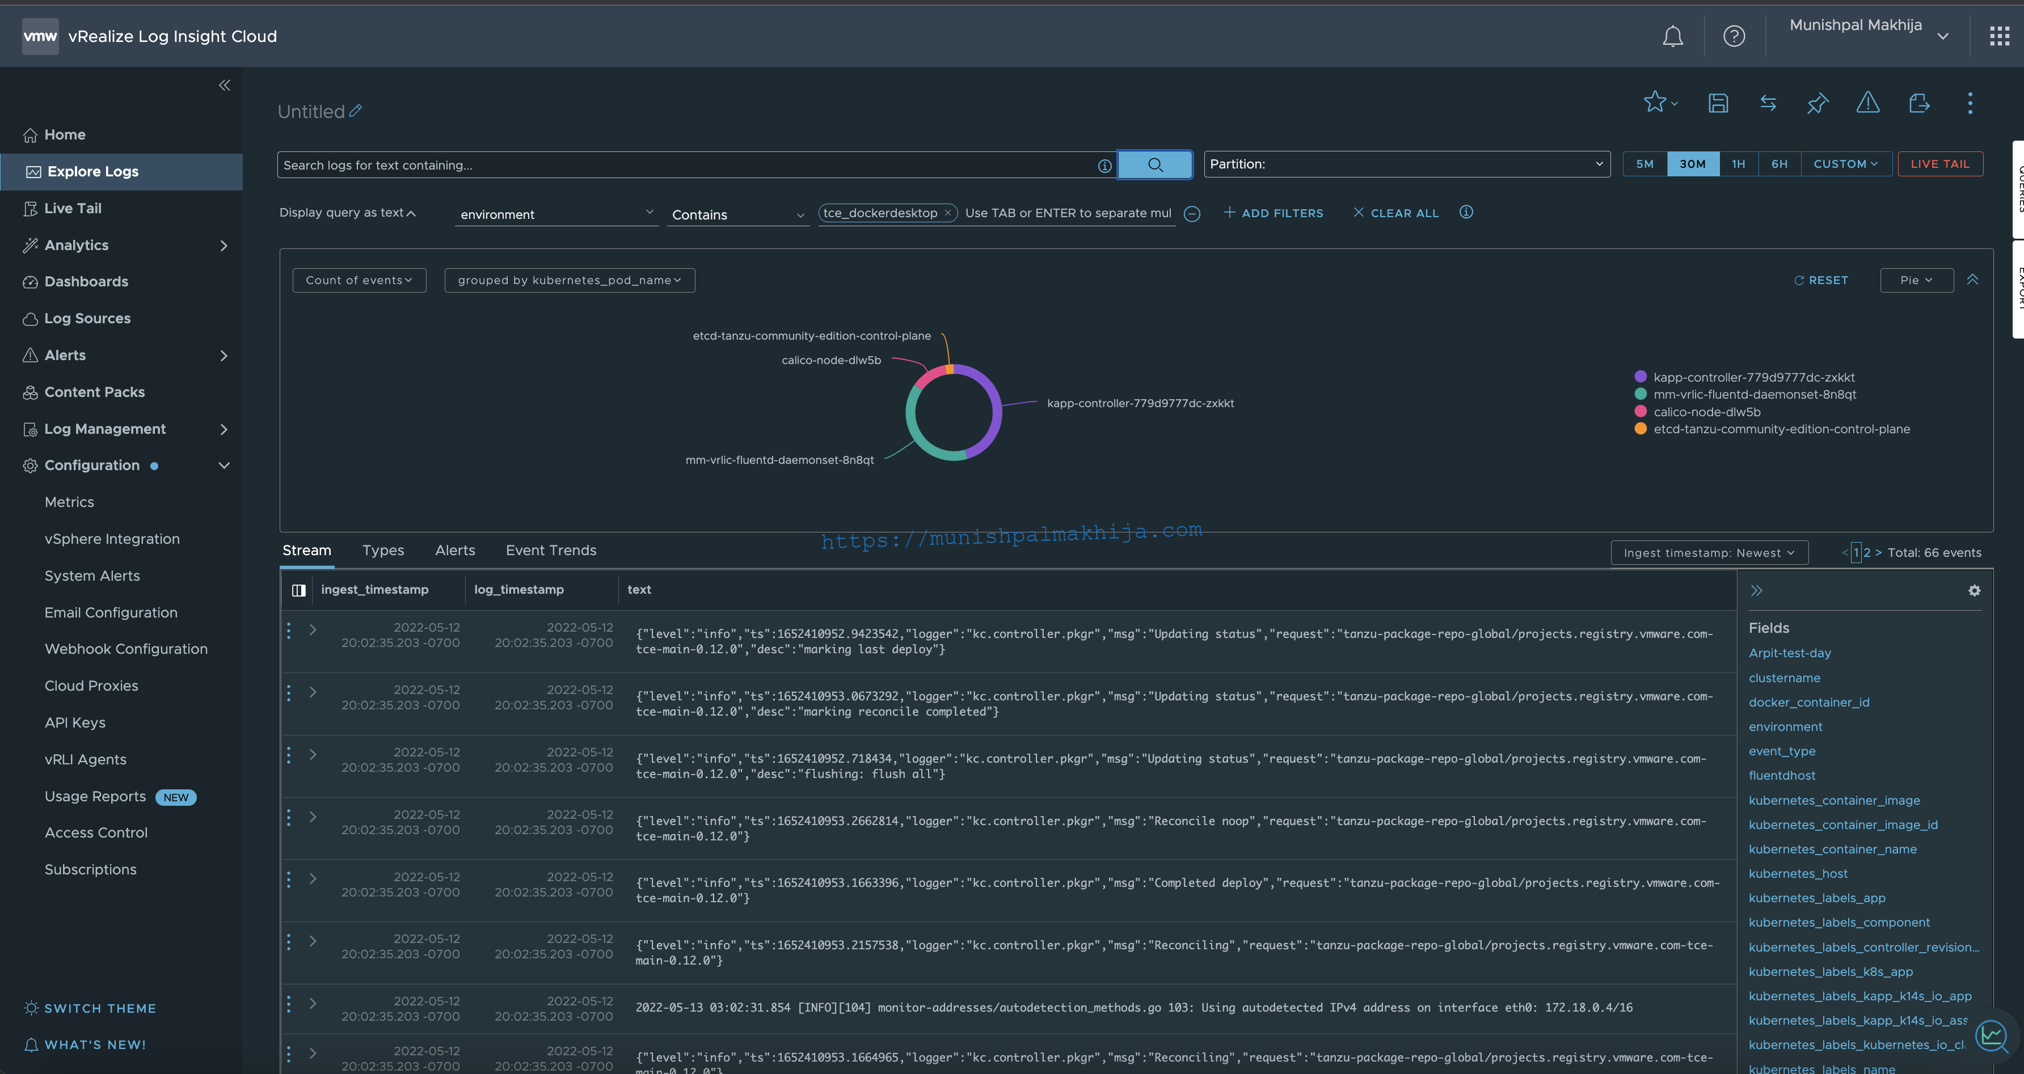Image resolution: width=2024 pixels, height=1074 pixels.
Task: Click the LIVE TAIL button
Action: (x=1940, y=163)
